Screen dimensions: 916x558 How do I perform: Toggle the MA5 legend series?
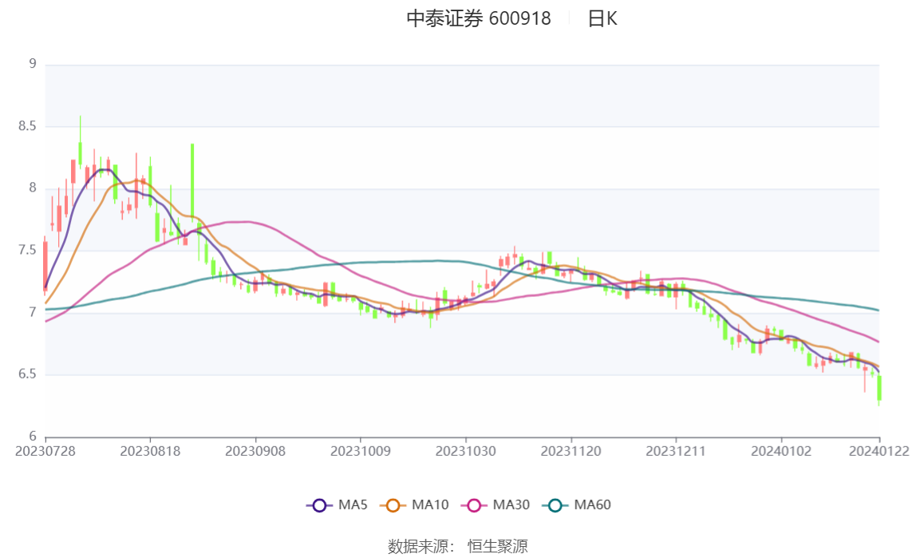(337, 505)
